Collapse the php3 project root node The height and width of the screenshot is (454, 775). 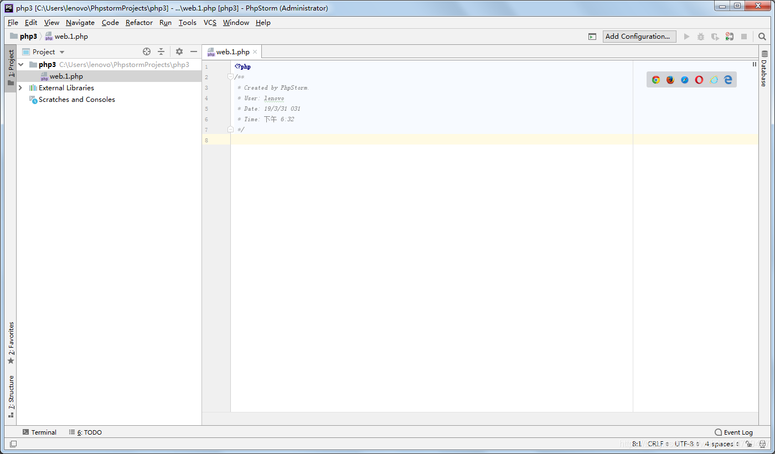21,65
